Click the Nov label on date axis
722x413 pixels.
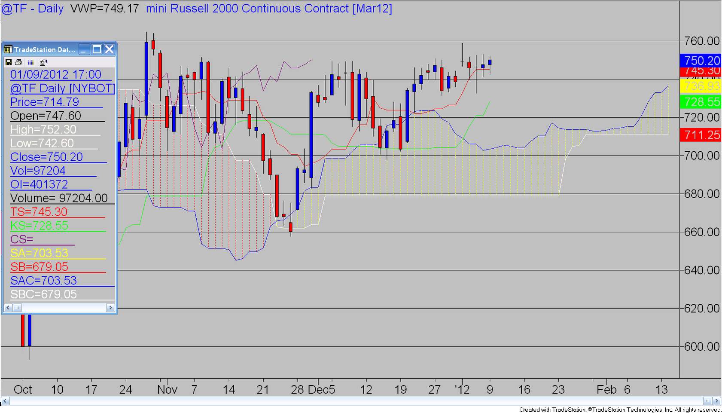pos(167,390)
